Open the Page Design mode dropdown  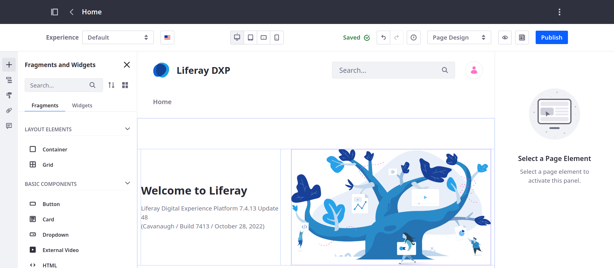pyautogui.click(x=459, y=37)
